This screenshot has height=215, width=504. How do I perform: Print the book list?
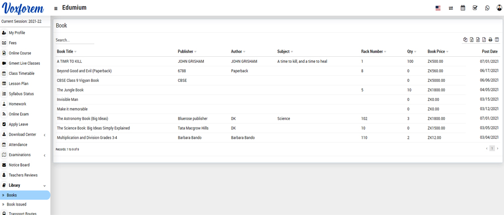490,40
